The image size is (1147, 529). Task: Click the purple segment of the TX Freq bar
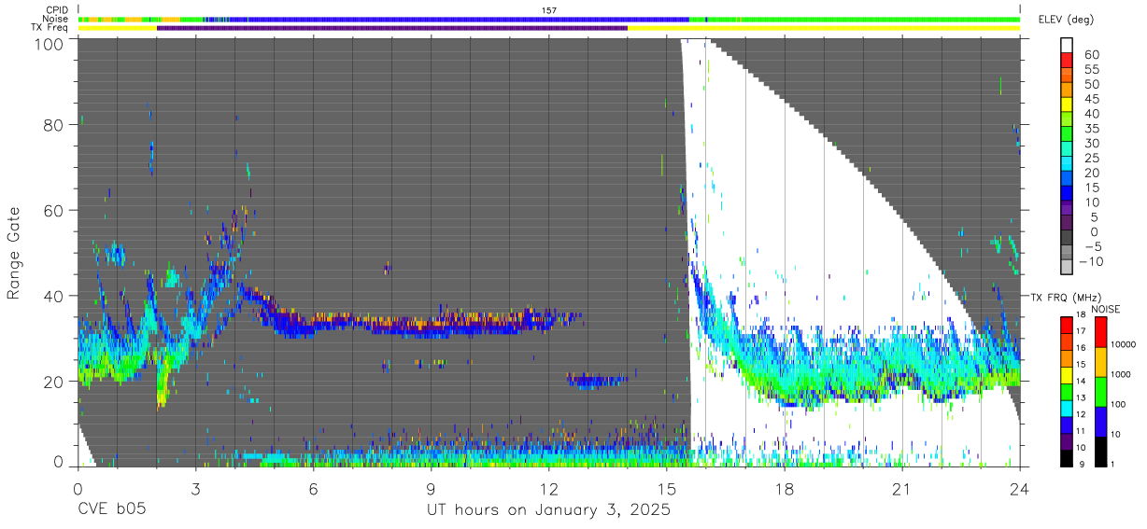tap(392, 28)
